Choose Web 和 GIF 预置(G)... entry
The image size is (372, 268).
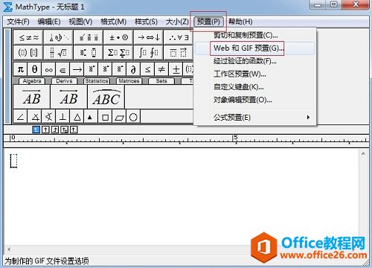(254, 48)
